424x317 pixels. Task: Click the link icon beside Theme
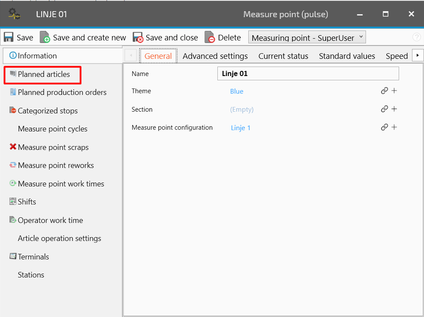click(384, 91)
